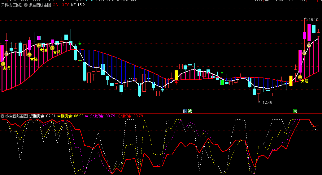Click the 短期资金 legend label
The width and height of the screenshot is (322, 175).
click(x=37, y=116)
